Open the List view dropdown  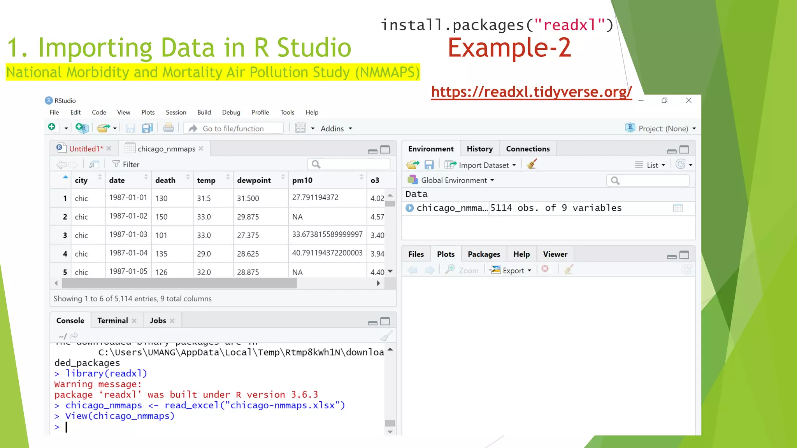click(650, 165)
